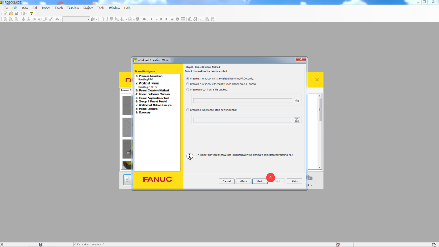Click the zoom window icon

click(x=17, y=19)
